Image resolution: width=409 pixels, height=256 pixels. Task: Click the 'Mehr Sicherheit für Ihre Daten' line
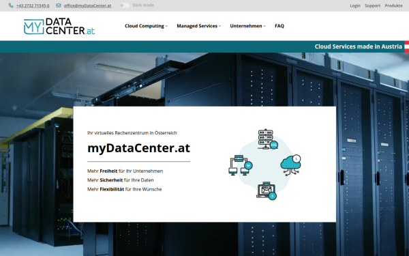click(120, 180)
